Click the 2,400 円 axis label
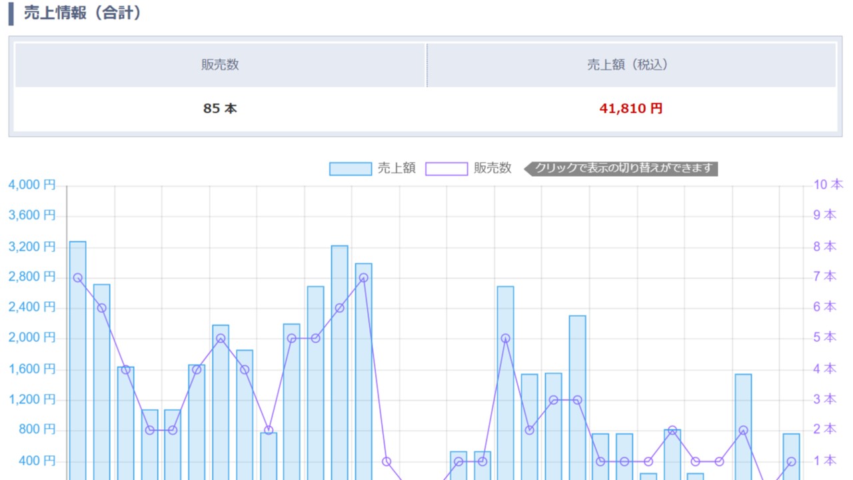 pyautogui.click(x=32, y=307)
